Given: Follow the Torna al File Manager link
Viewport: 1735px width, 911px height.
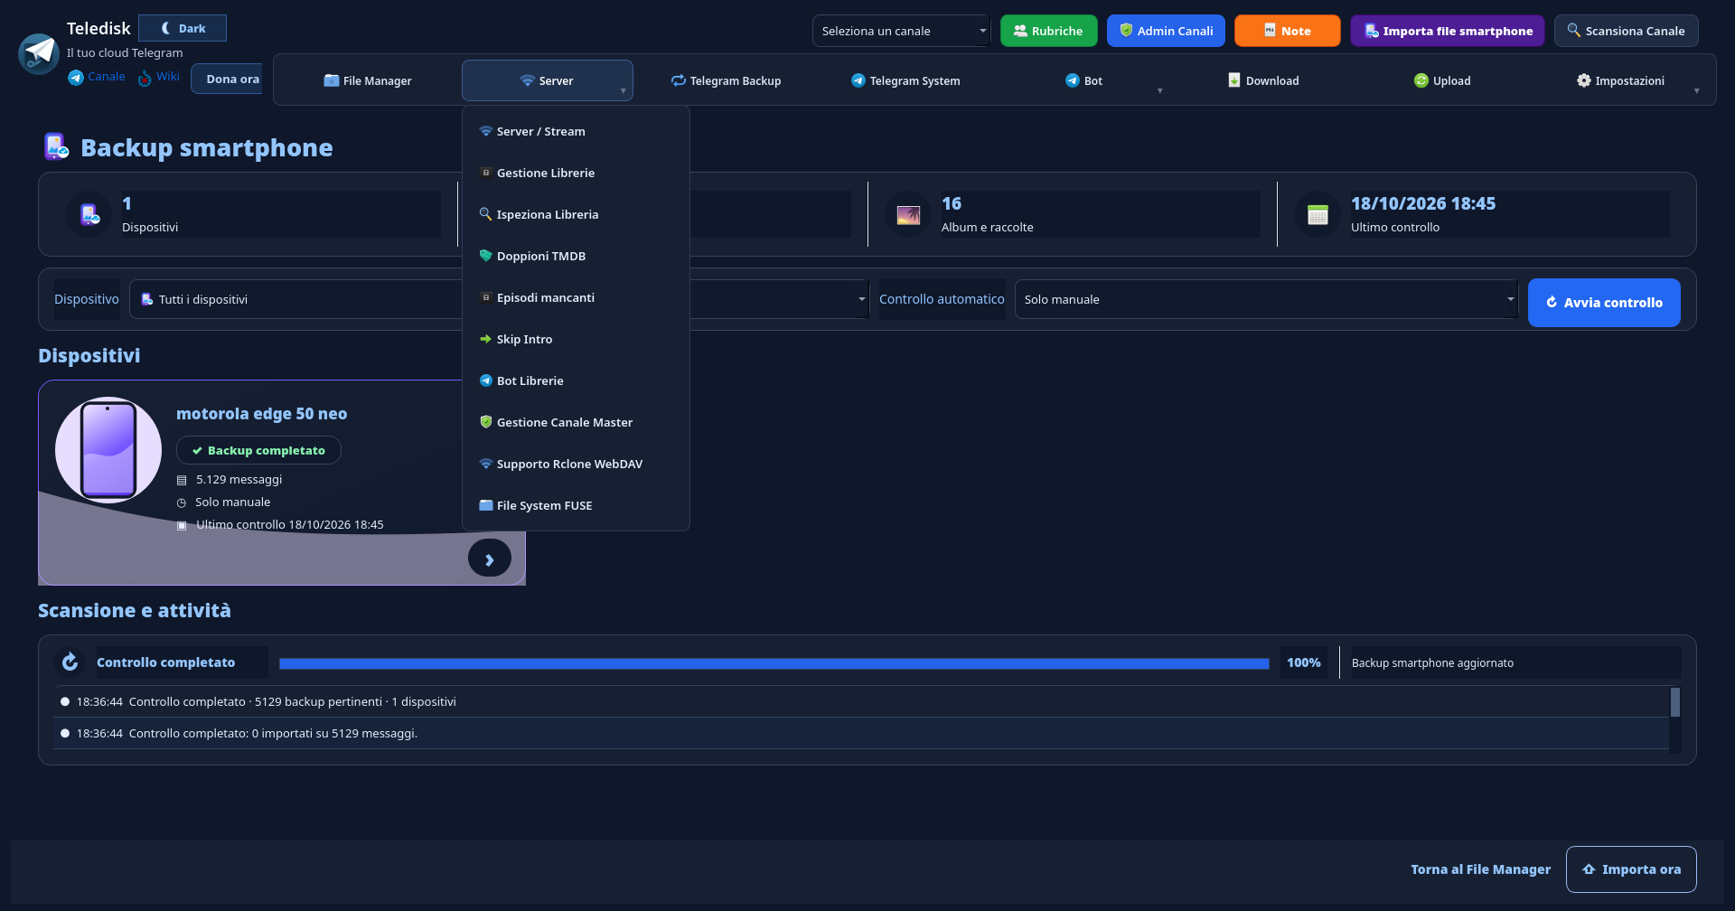Looking at the screenshot, I should click(1480, 869).
